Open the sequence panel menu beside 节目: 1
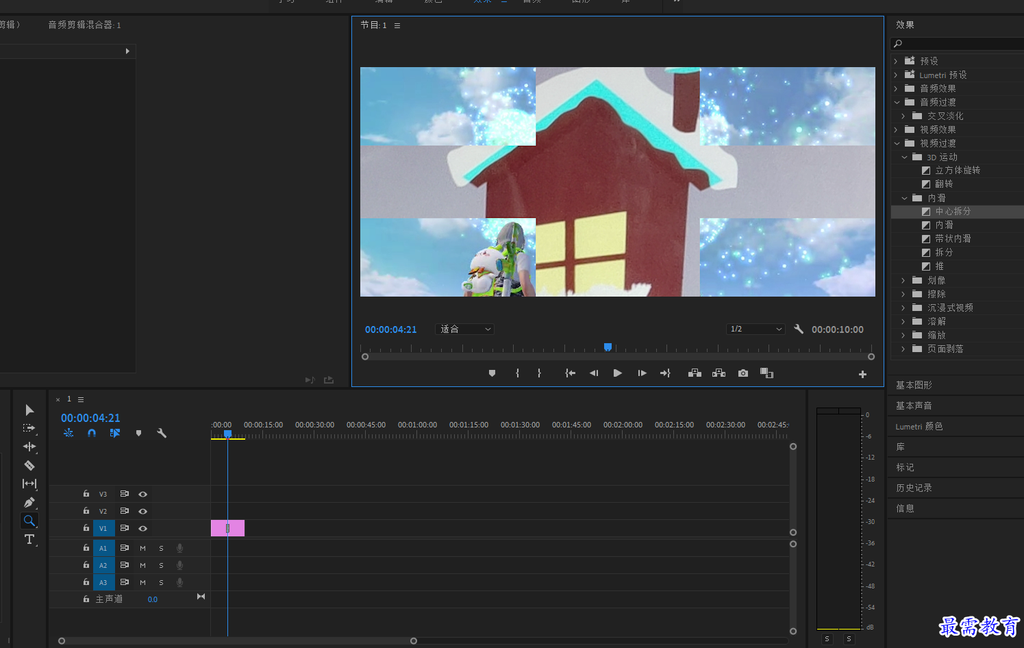The width and height of the screenshot is (1024, 648). (x=397, y=25)
